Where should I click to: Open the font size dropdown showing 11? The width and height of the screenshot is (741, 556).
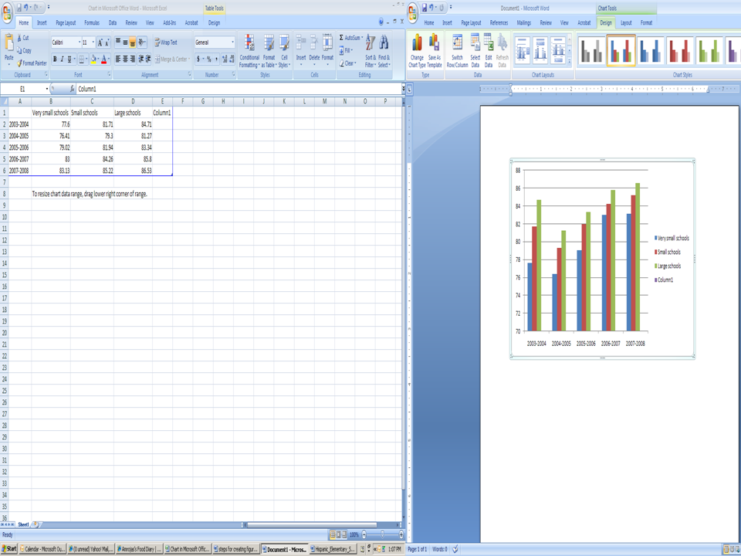[x=93, y=42]
